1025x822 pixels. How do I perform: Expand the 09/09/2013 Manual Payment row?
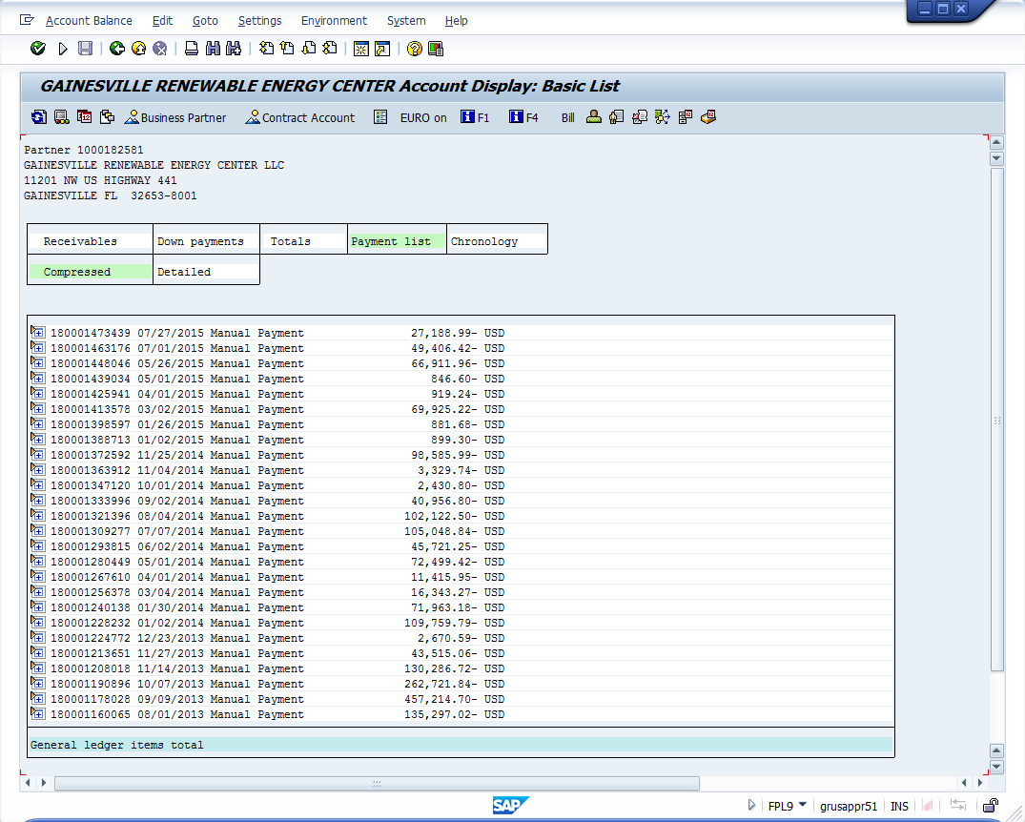pos(38,699)
